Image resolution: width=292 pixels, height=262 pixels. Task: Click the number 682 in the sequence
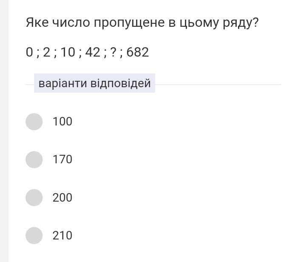point(138,52)
